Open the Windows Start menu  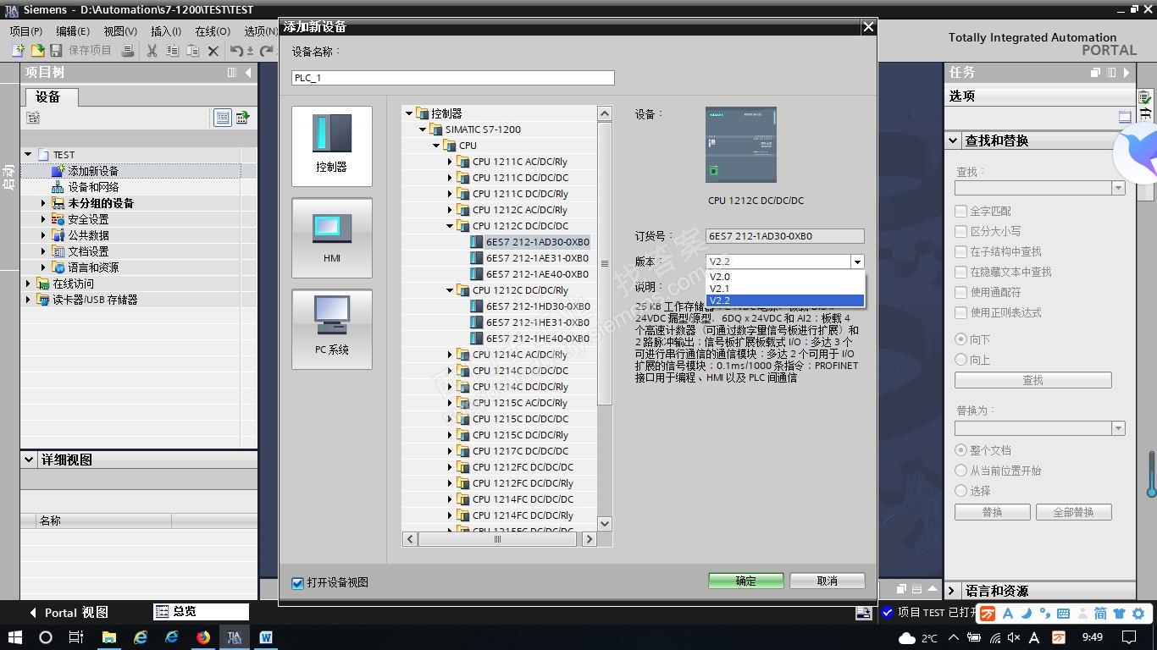point(15,637)
